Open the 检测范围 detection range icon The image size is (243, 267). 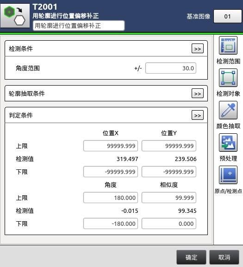228,45
